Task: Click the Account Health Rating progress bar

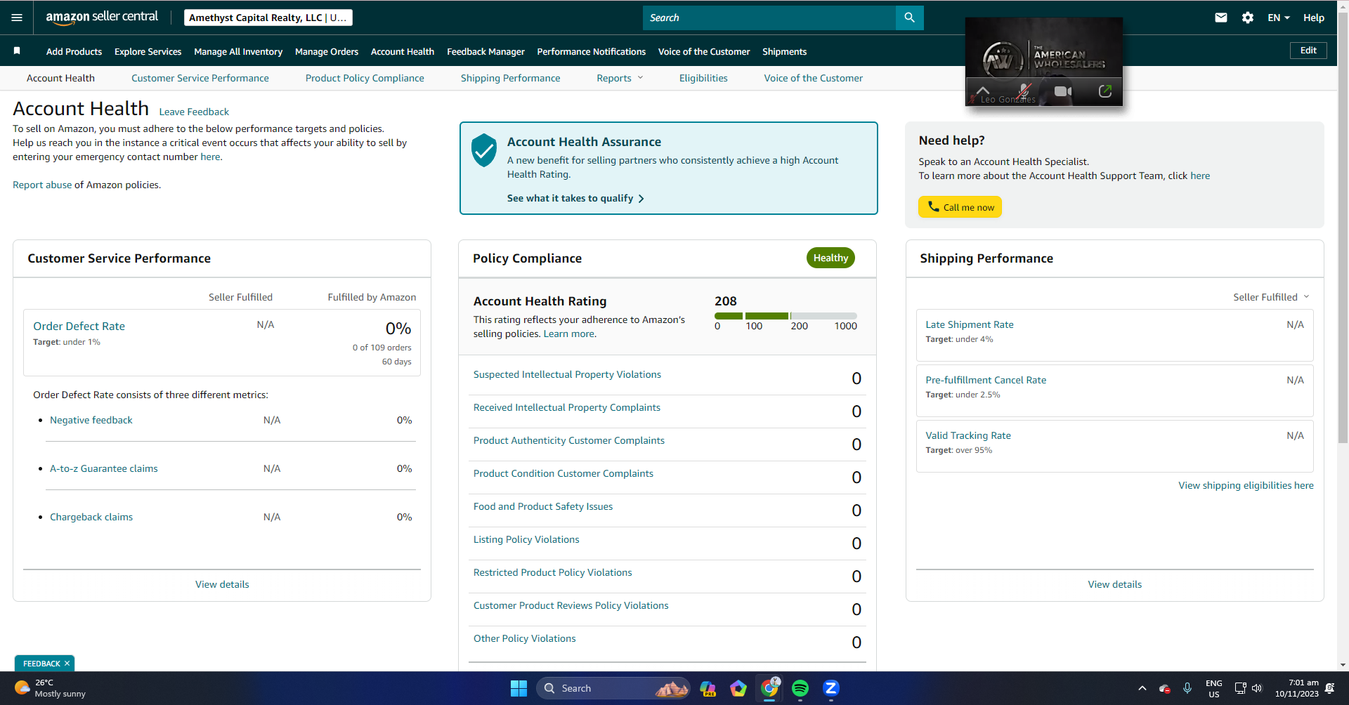Action: (786, 316)
